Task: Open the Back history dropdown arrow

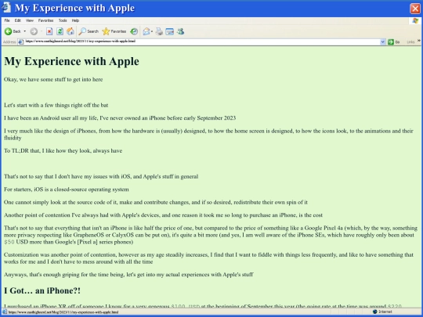Action: click(24, 31)
